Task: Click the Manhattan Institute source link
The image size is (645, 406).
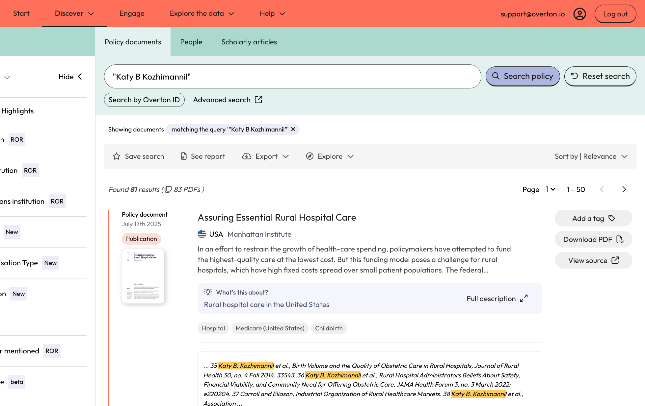Action: (x=259, y=234)
